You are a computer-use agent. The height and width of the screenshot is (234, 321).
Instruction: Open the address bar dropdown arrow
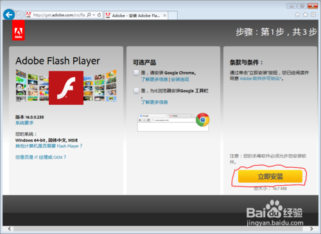click(x=94, y=15)
